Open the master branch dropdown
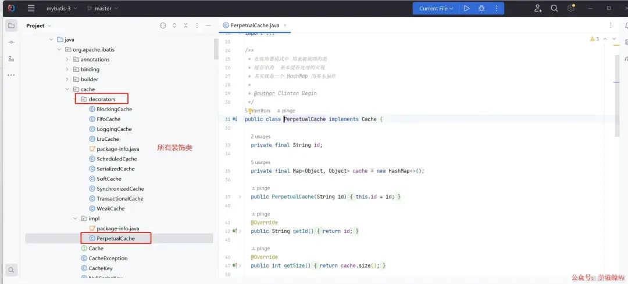This screenshot has width=628, height=284. [102, 8]
